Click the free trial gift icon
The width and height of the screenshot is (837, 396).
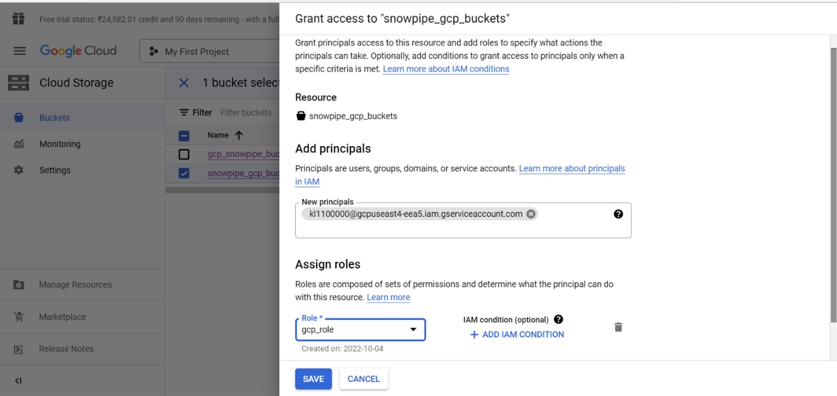(19, 19)
